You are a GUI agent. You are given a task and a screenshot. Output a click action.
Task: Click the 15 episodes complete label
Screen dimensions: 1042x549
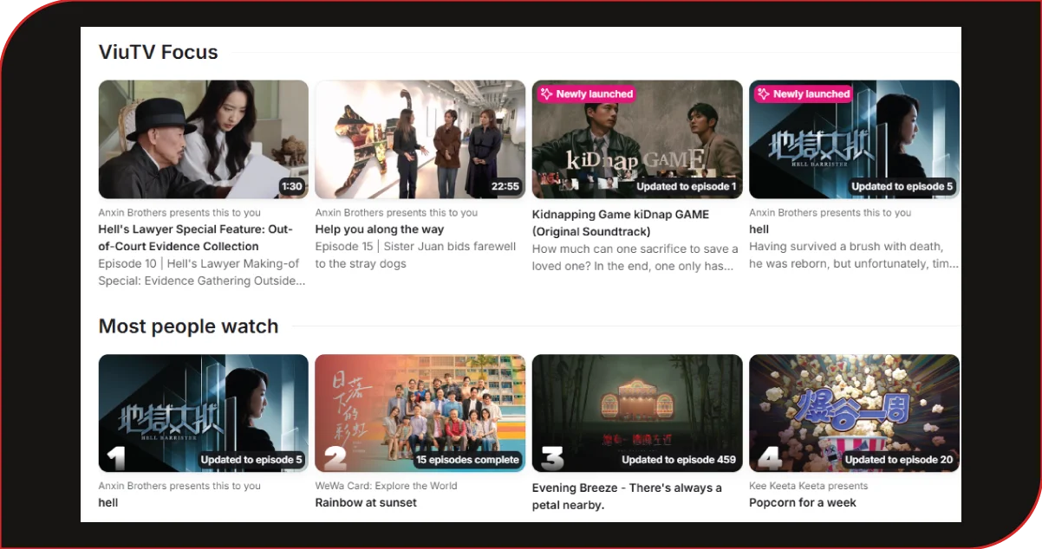tap(467, 460)
